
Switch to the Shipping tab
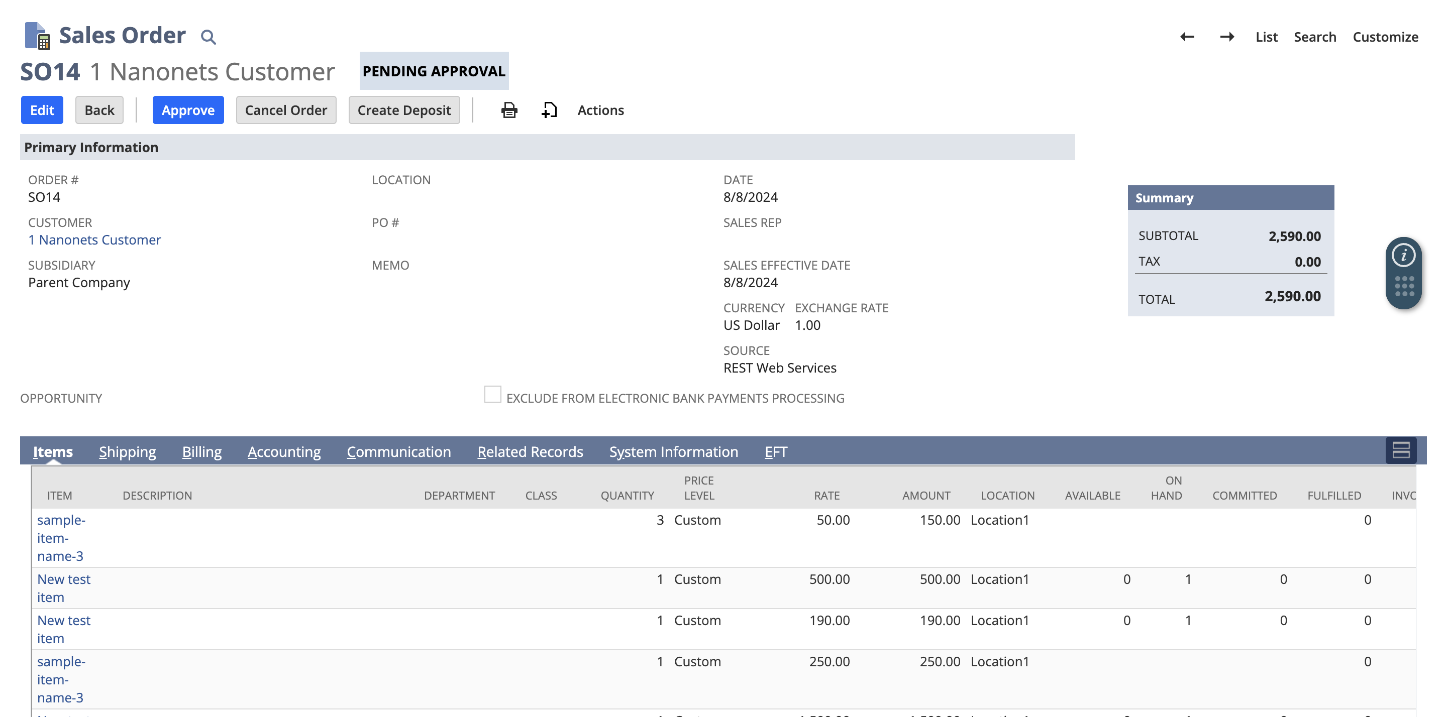click(127, 451)
